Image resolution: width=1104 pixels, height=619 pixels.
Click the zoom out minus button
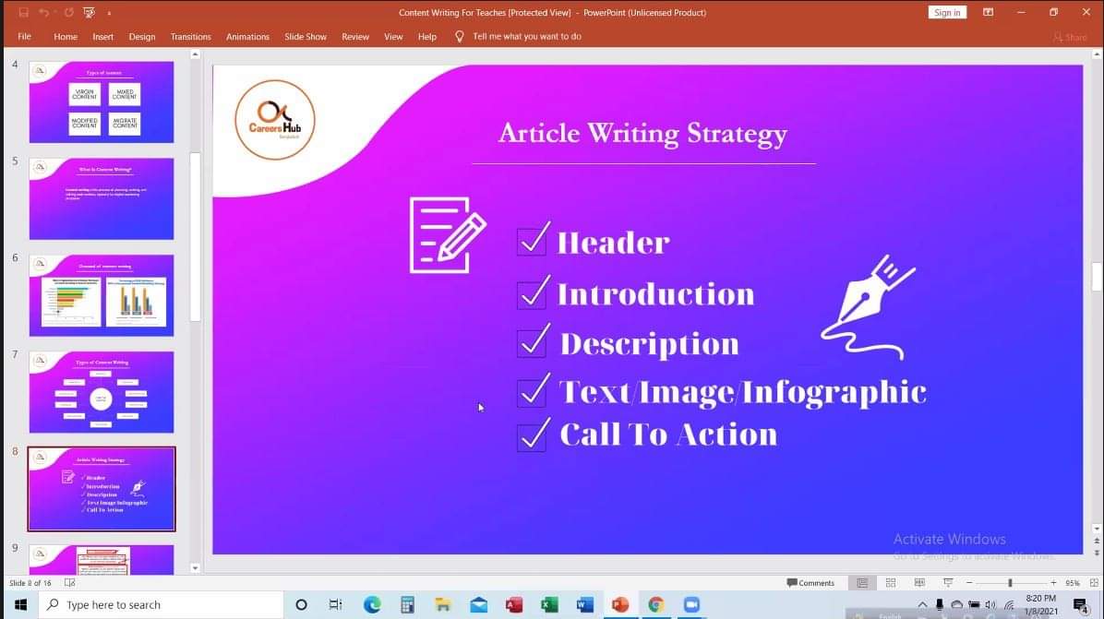969,582
